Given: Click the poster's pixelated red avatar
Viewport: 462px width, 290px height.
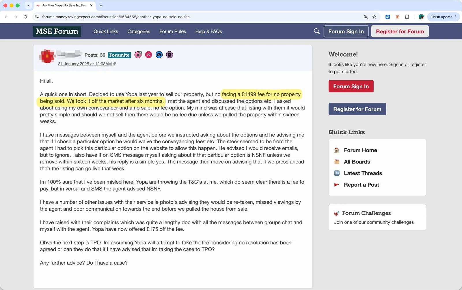Looking at the screenshot, I should click(x=47, y=56).
